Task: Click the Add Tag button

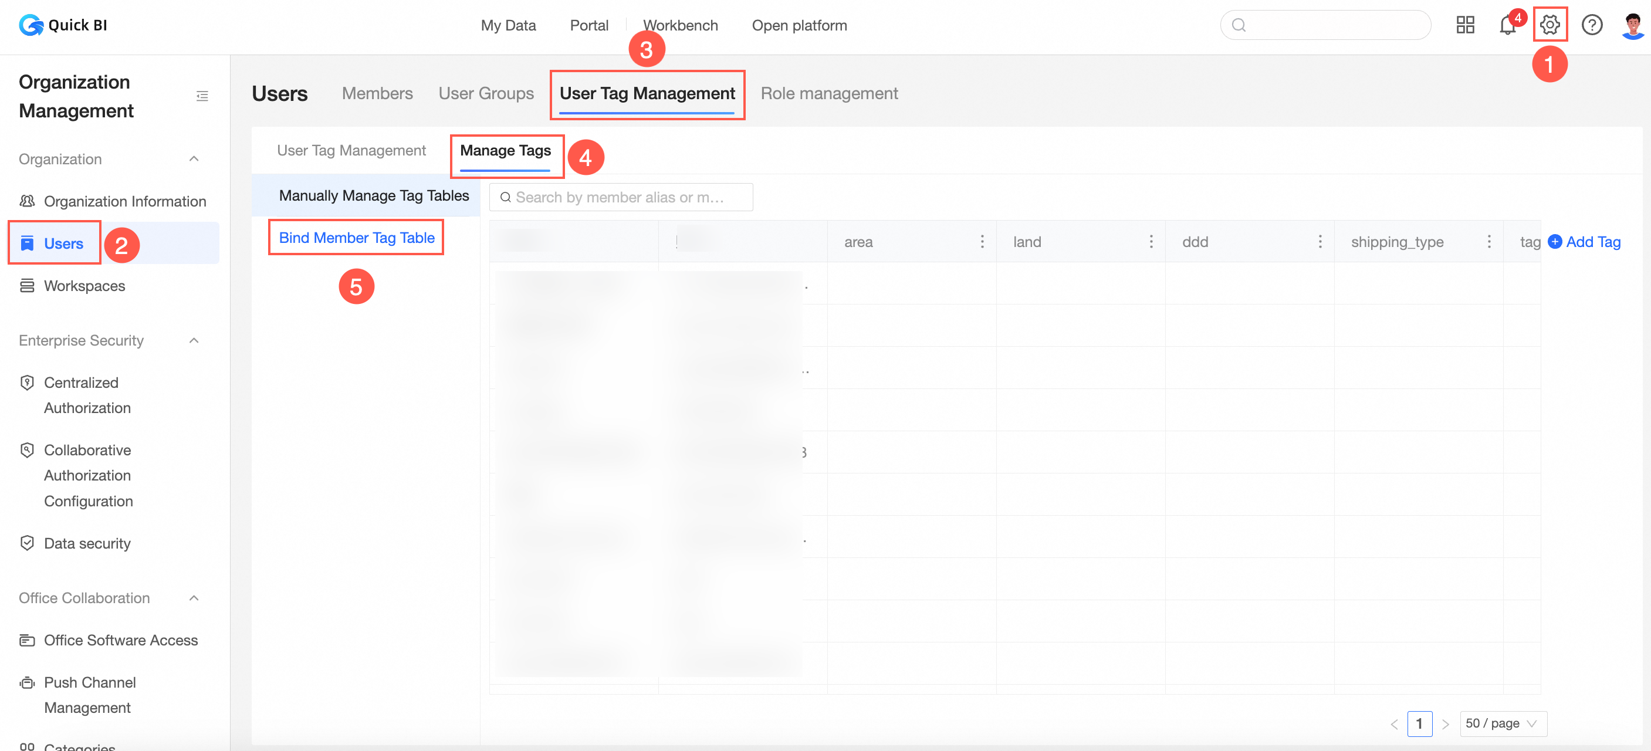Action: (x=1584, y=242)
